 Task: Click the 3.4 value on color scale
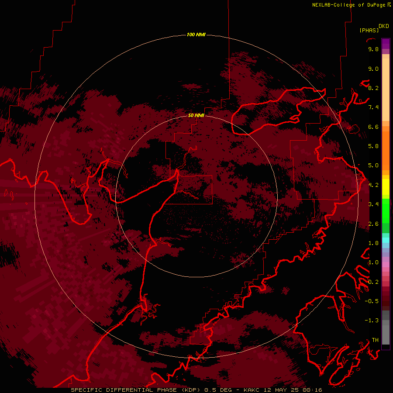click(x=373, y=204)
